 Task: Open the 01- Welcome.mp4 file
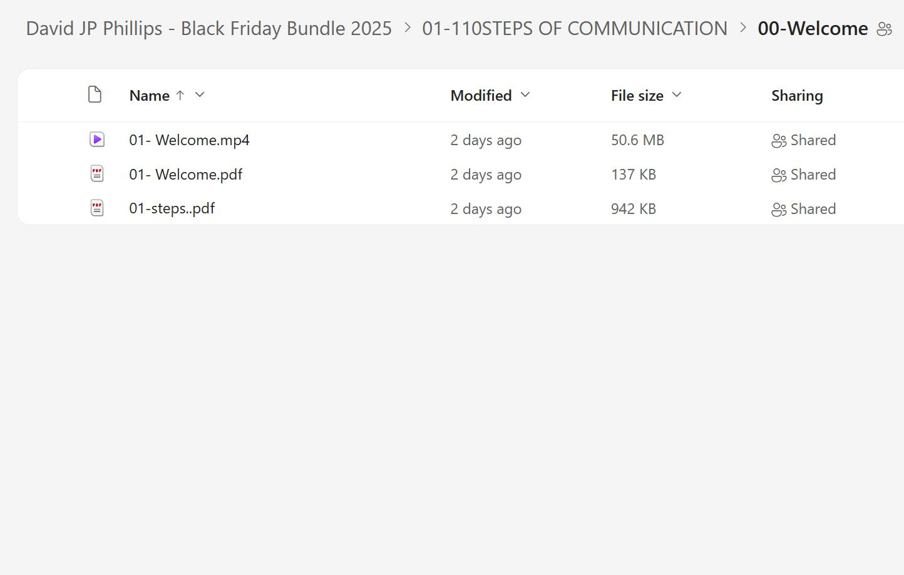189,140
